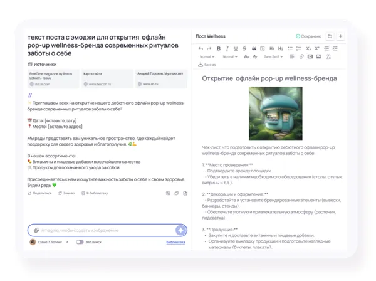Open the text highlight color picker
The width and height of the screenshot is (376, 281).
(x=255, y=56)
